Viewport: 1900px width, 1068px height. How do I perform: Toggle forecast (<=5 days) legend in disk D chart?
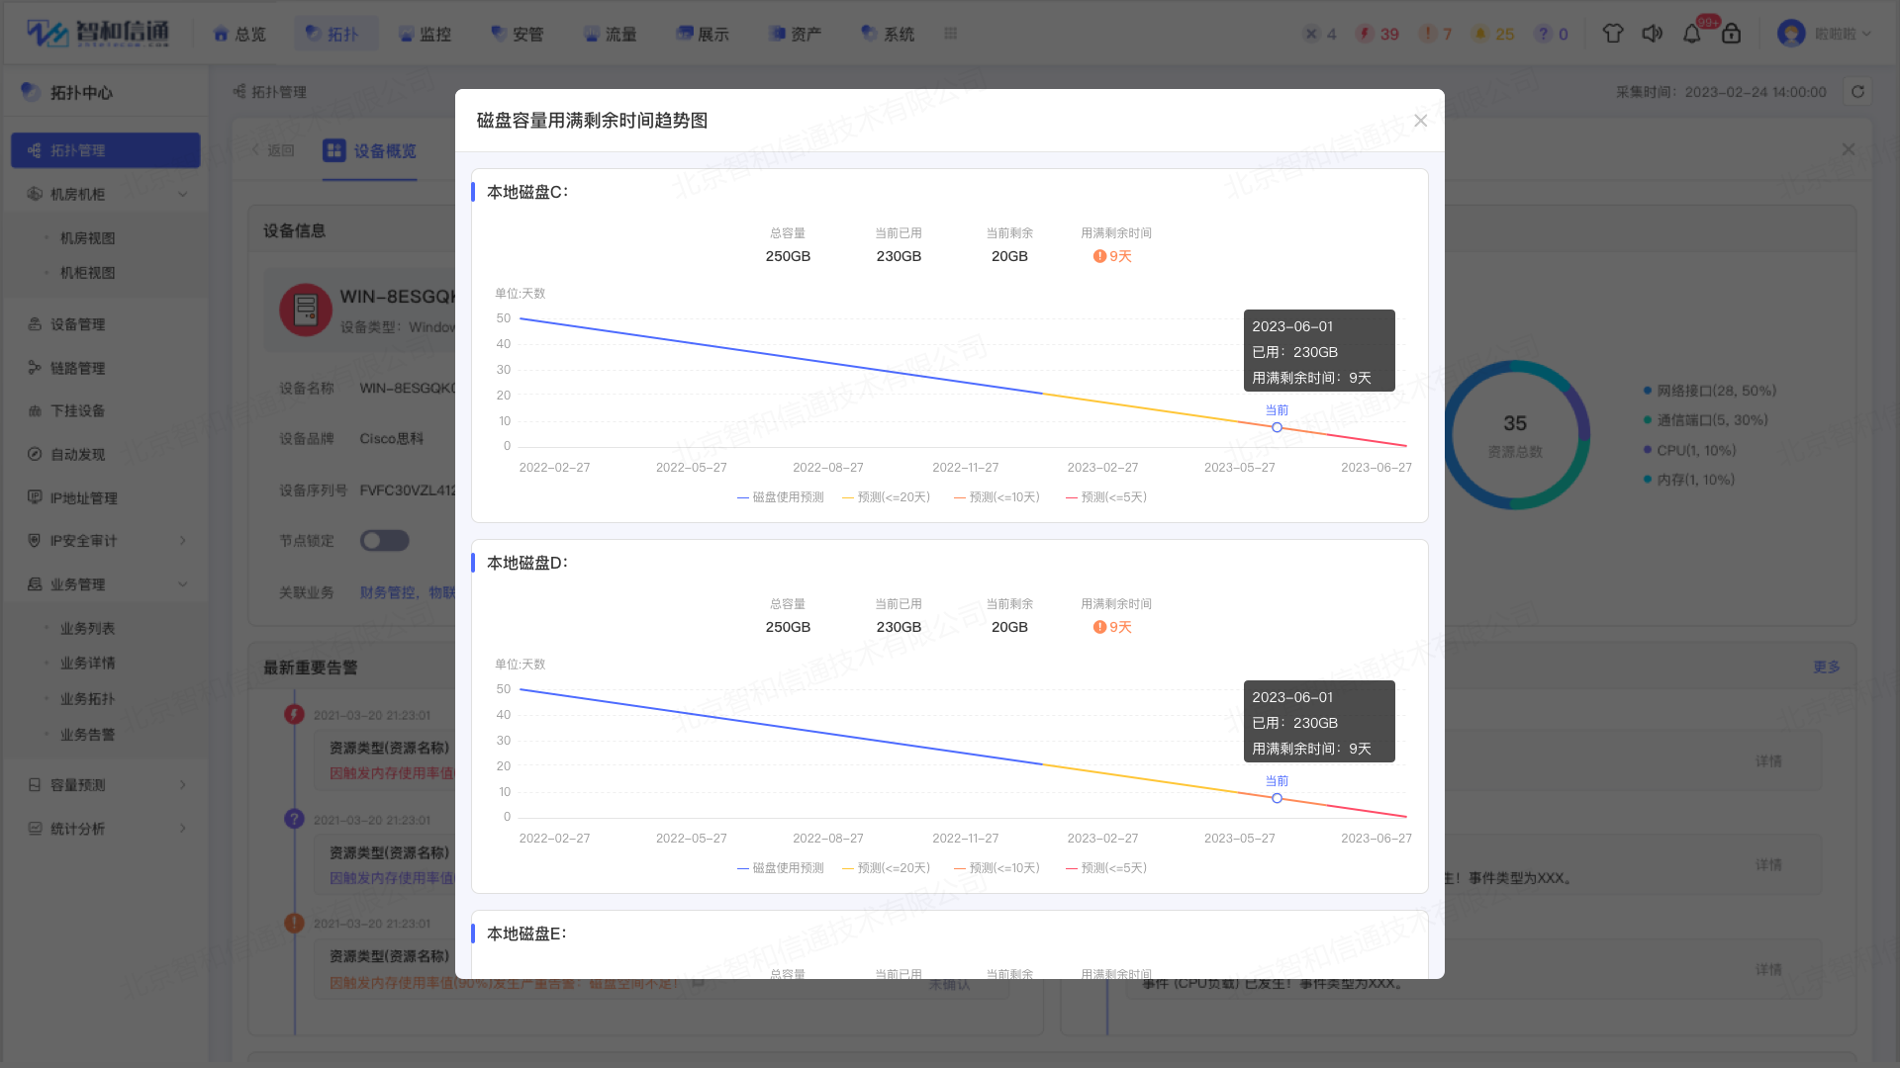[1105, 868]
